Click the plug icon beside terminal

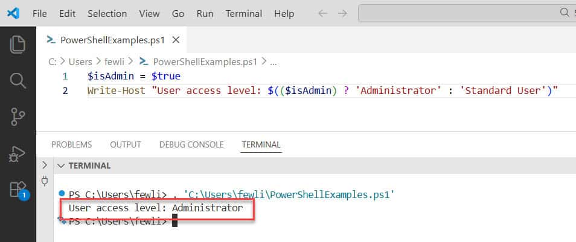click(45, 181)
